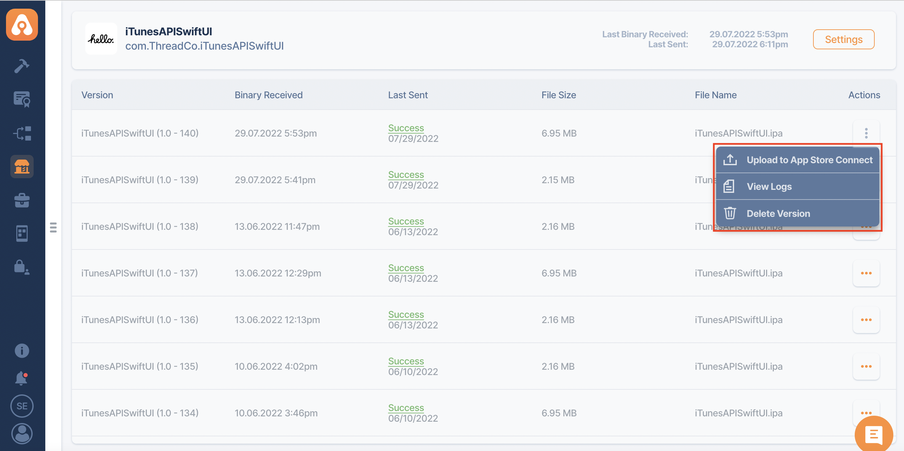The height and width of the screenshot is (451, 904).
Task: Open Success link for version 1.0 - 140
Action: coord(406,128)
